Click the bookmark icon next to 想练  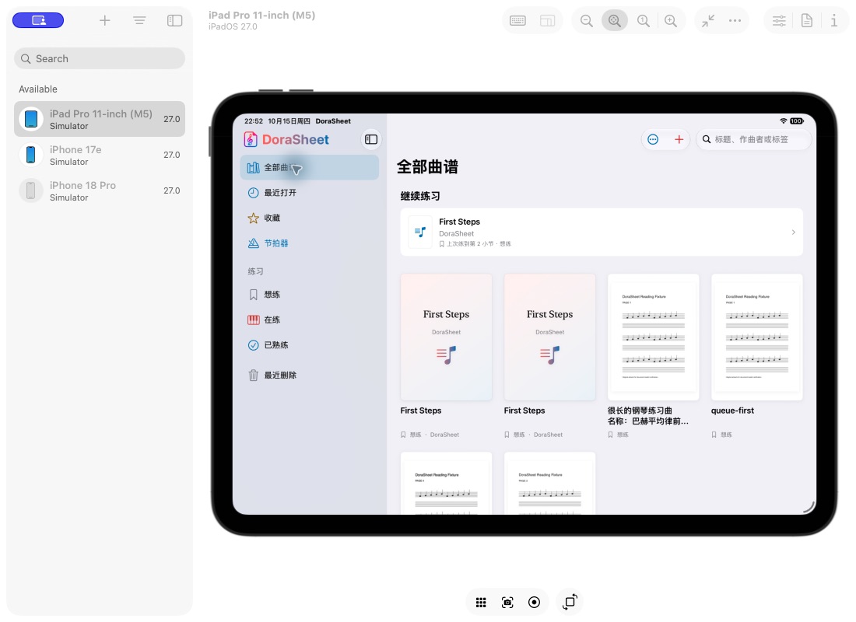(x=254, y=295)
